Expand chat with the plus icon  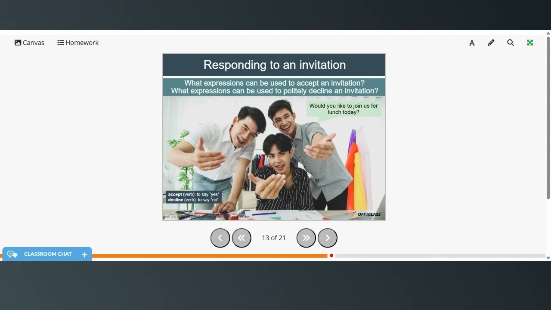(x=84, y=254)
